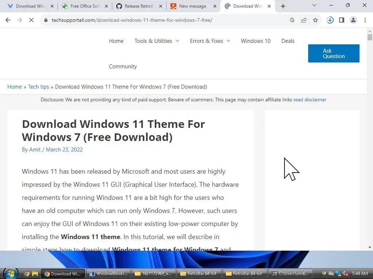This screenshot has height=279, width=373.
Task: Expand the Tools & Utilities menu
Action: coord(157,41)
